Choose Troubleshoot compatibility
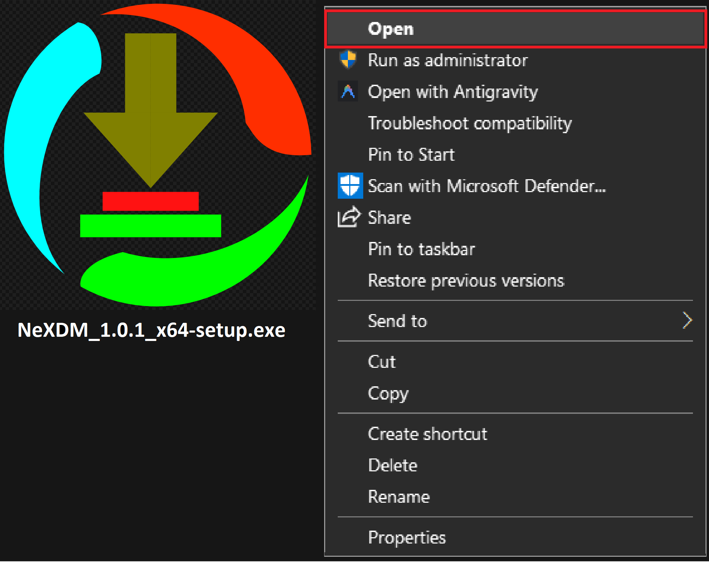 click(x=470, y=123)
